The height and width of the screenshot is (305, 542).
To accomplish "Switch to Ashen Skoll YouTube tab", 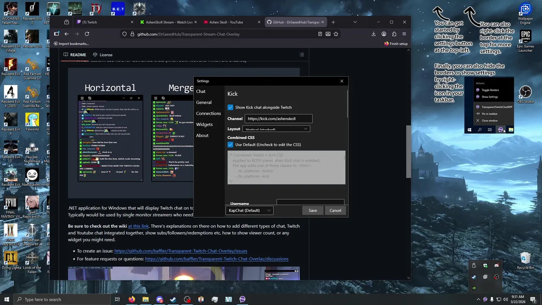I will tap(232, 22).
